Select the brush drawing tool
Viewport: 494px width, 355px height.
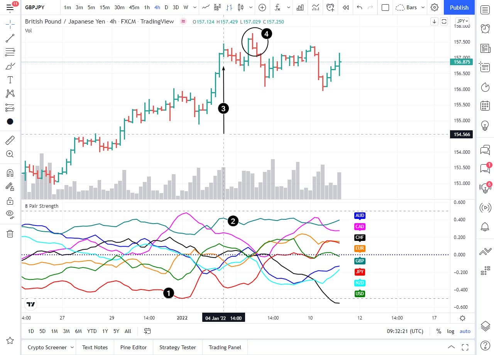pos(10,66)
